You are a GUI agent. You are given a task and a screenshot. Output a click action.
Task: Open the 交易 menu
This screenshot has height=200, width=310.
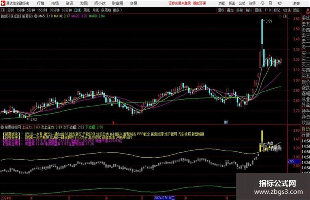click(x=134, y=3)
